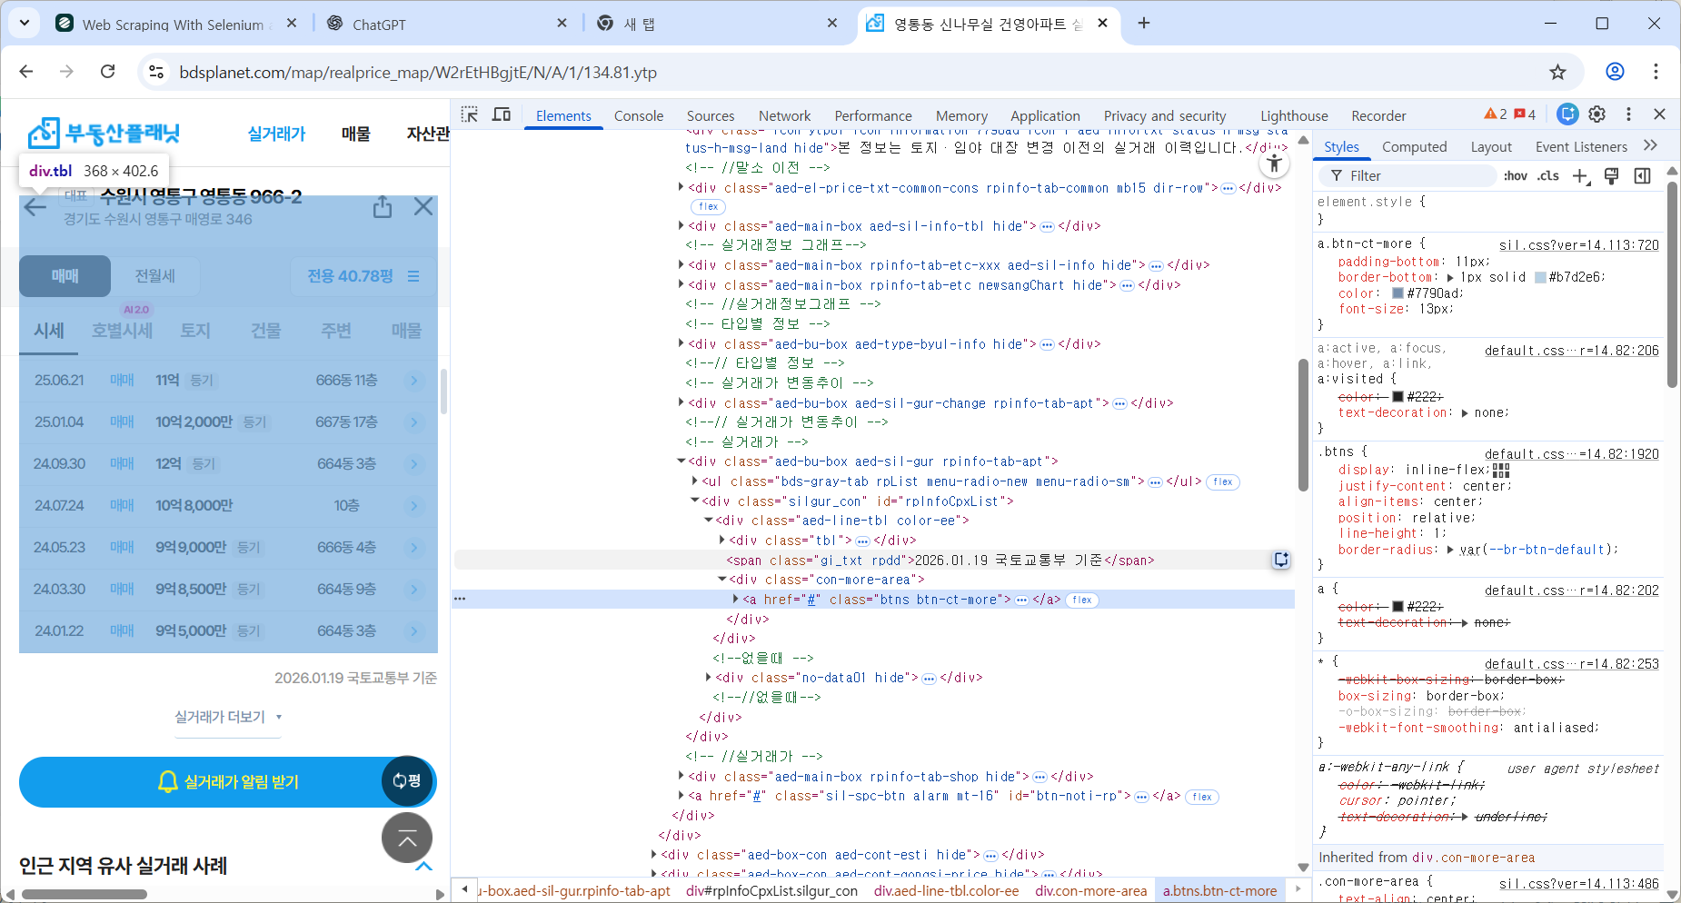Screen dimensions: 1681x903
Task: Reload the current page
Action: coord(107,72)
